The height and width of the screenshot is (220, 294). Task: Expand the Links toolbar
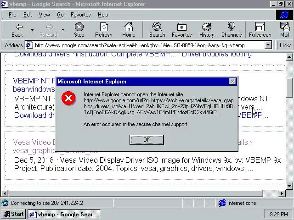[285, 45]
